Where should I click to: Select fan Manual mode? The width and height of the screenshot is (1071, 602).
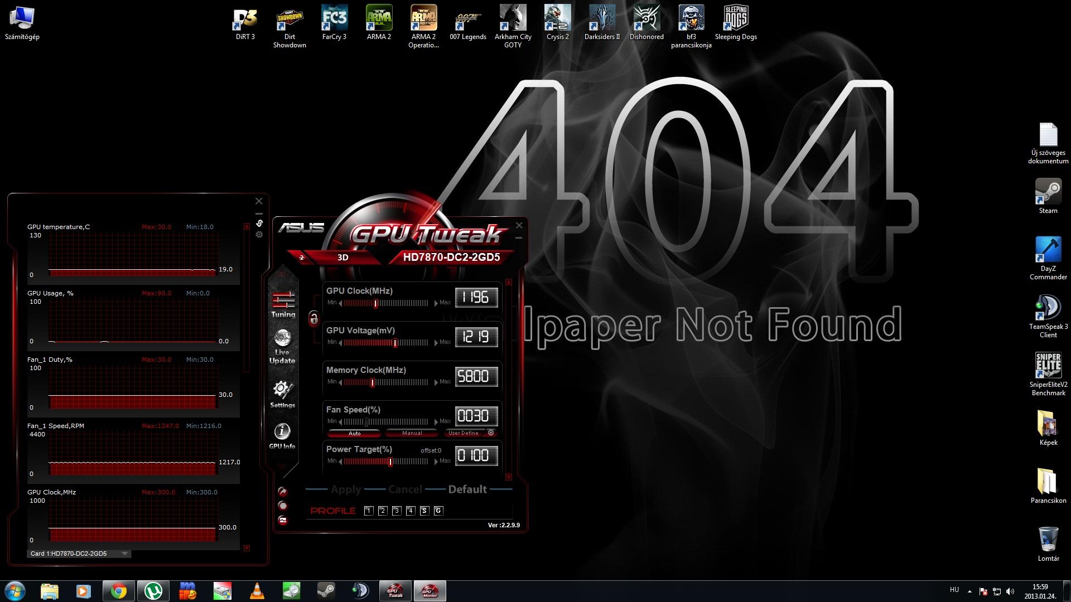point(412,433)
